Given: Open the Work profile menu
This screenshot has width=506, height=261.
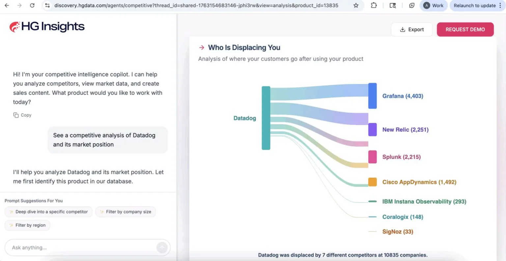Looking at the screenshot, I should click(434, 5).
